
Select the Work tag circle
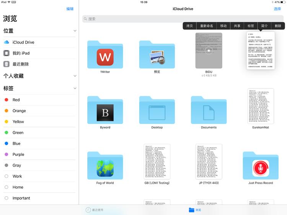click(x=7, y=176)
